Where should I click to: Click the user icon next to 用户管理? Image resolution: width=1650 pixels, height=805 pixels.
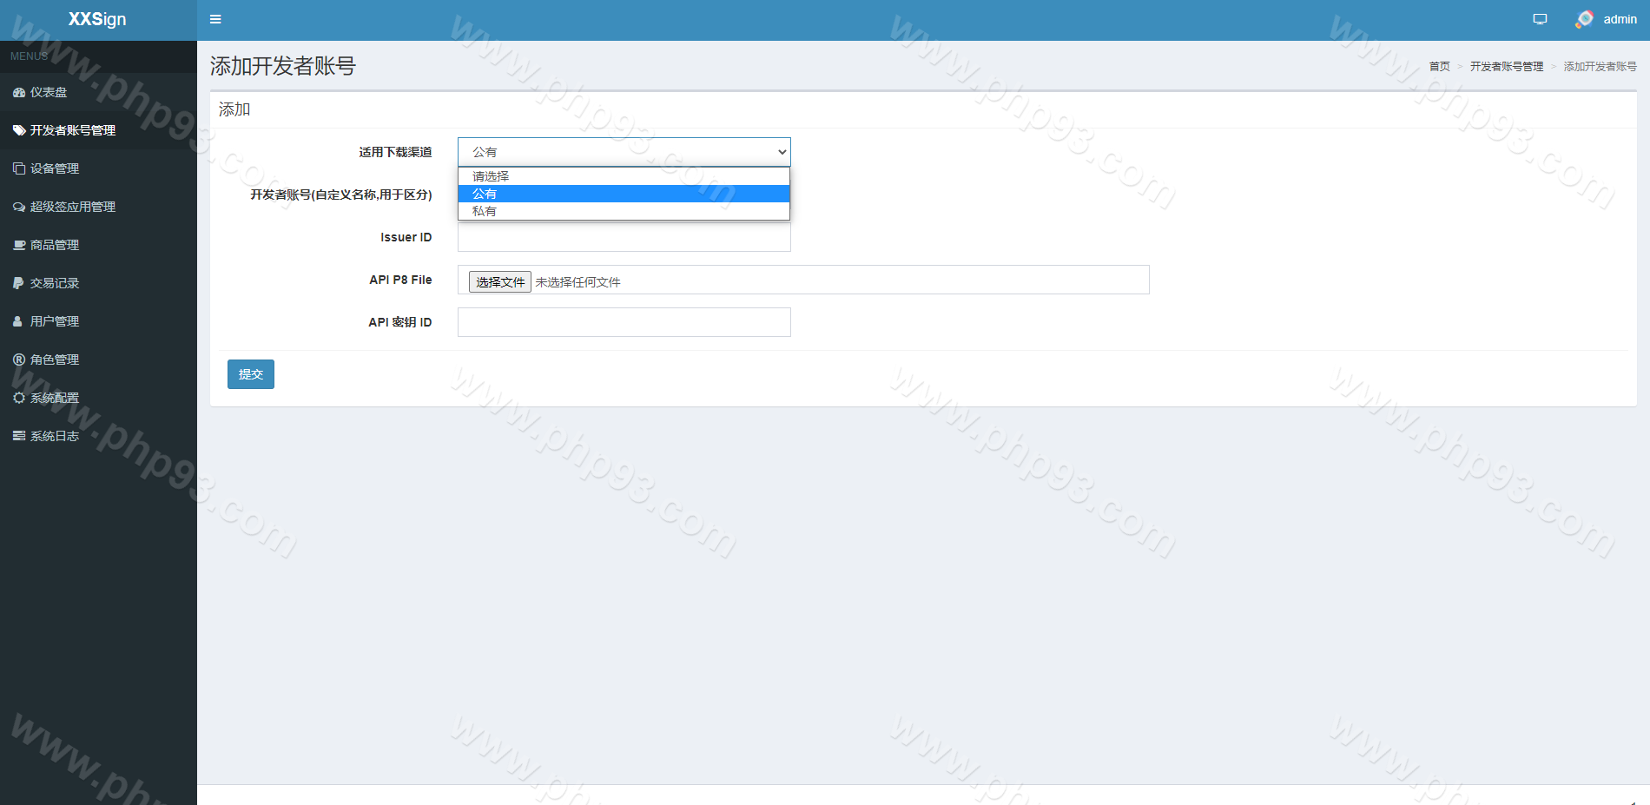point(18,321)
